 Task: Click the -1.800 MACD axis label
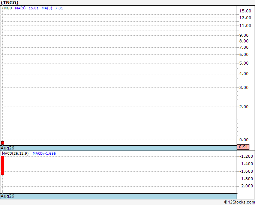click(246, 179)
